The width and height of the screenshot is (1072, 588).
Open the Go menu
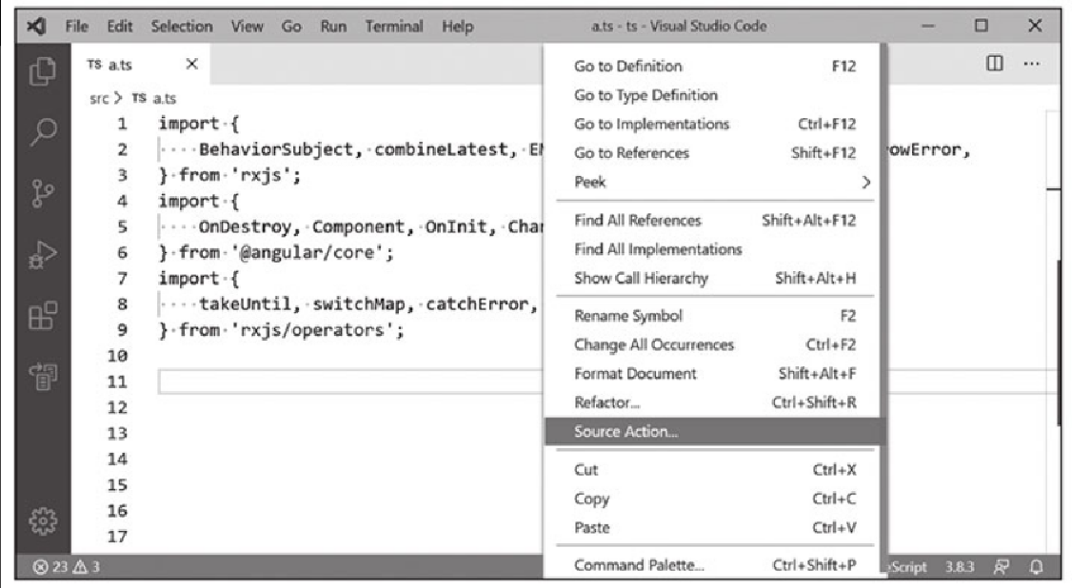pos(291,26)
